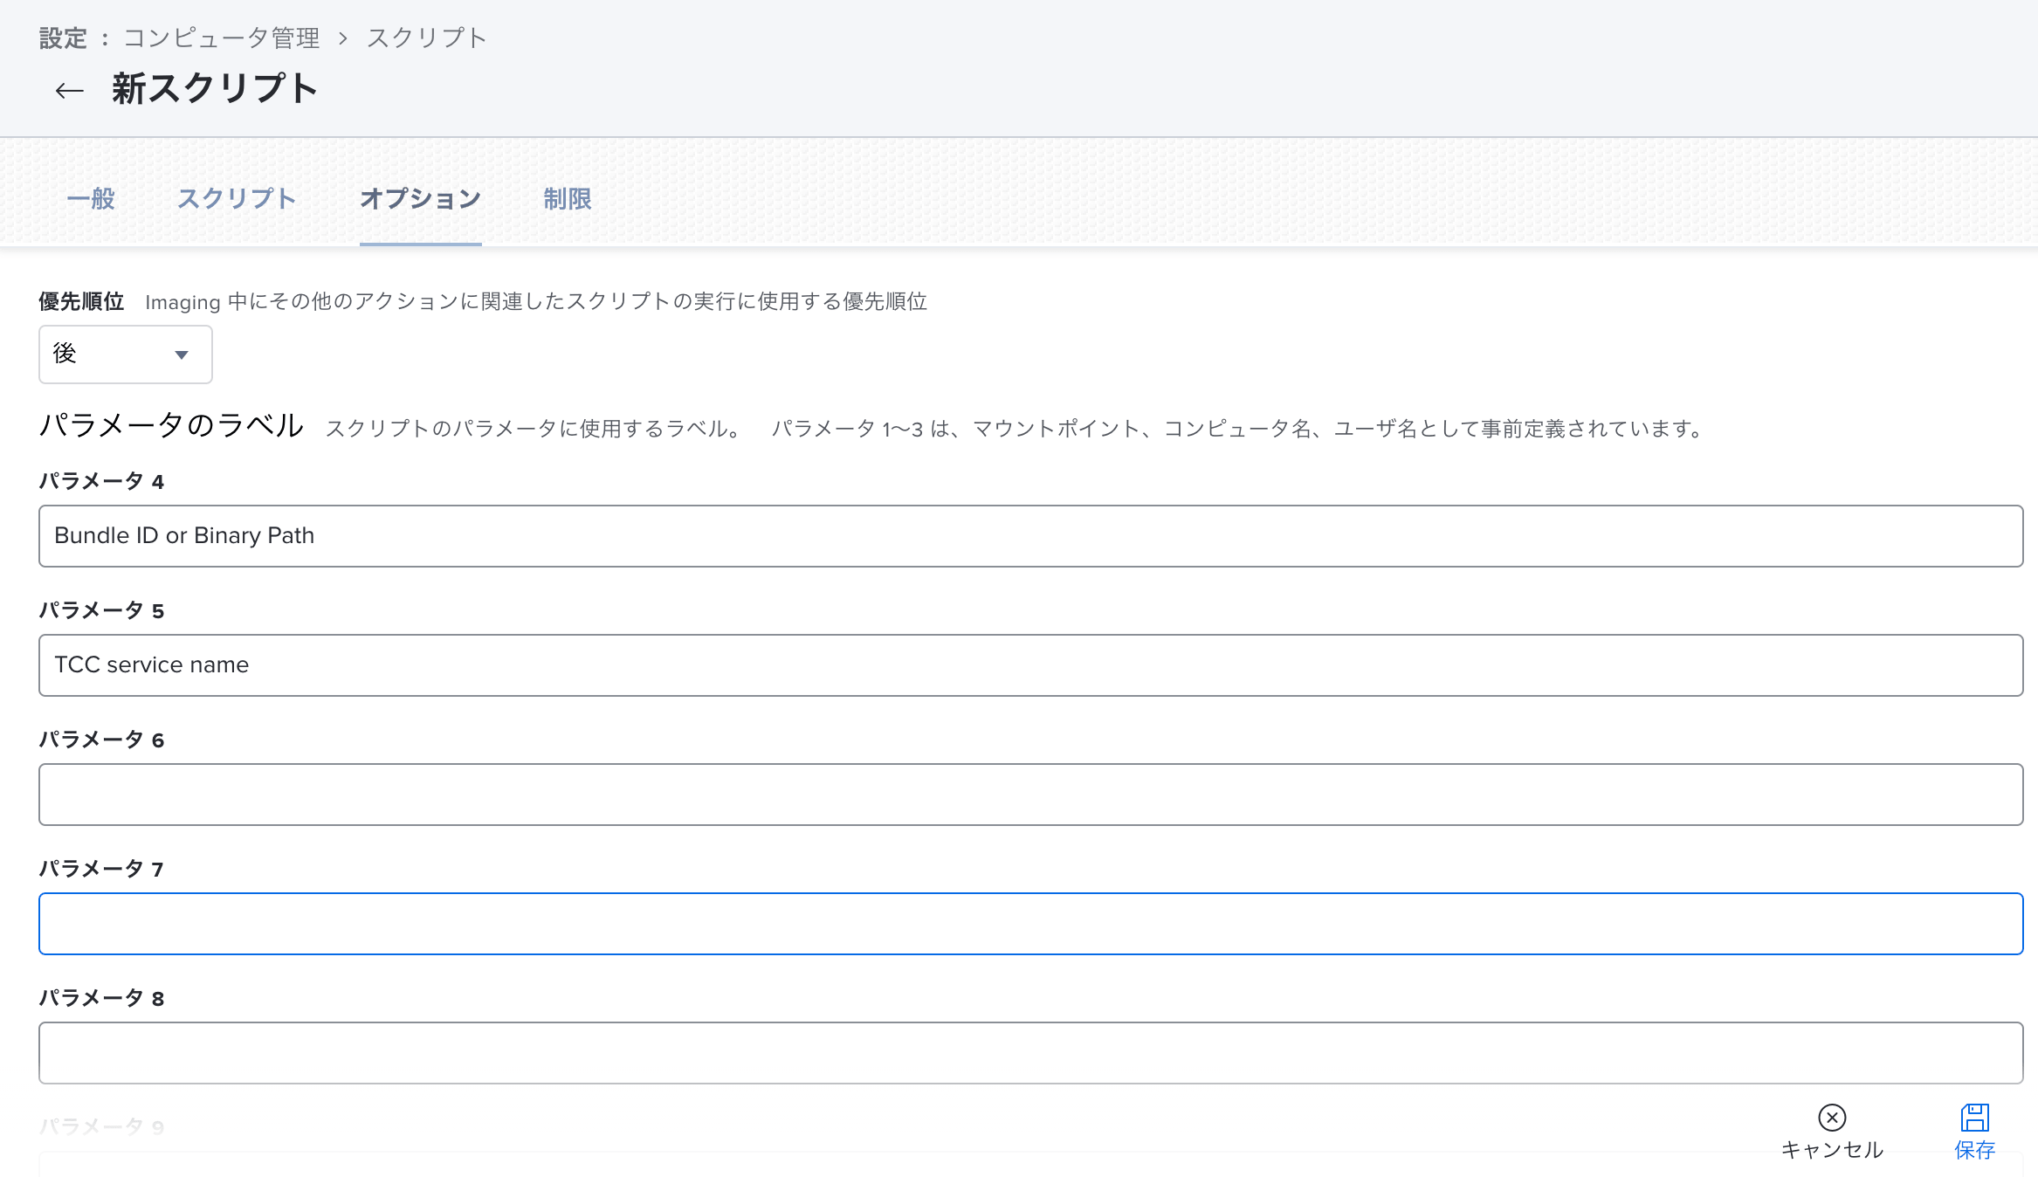Click the キャンセル label
Image resolution: width=2038 pixels, height=1177 pixels.
click(x=1832, y=1150)
